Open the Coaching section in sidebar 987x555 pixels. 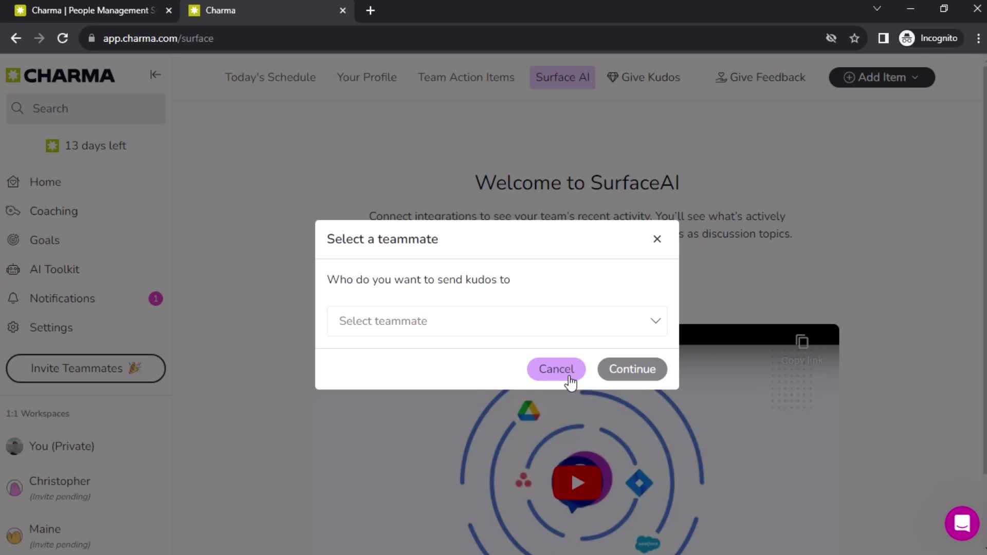(x=53, y=211)
